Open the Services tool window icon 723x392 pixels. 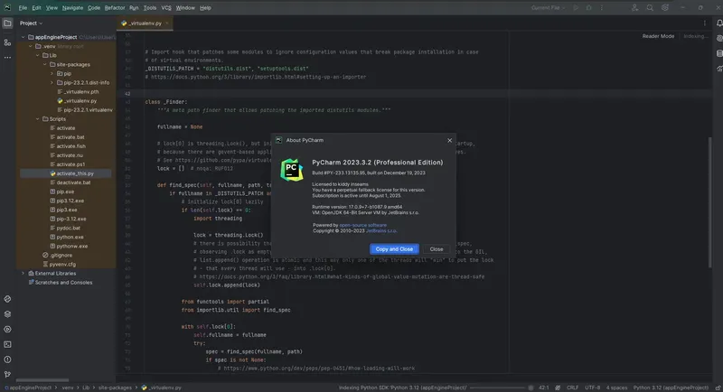click(7, 330)
